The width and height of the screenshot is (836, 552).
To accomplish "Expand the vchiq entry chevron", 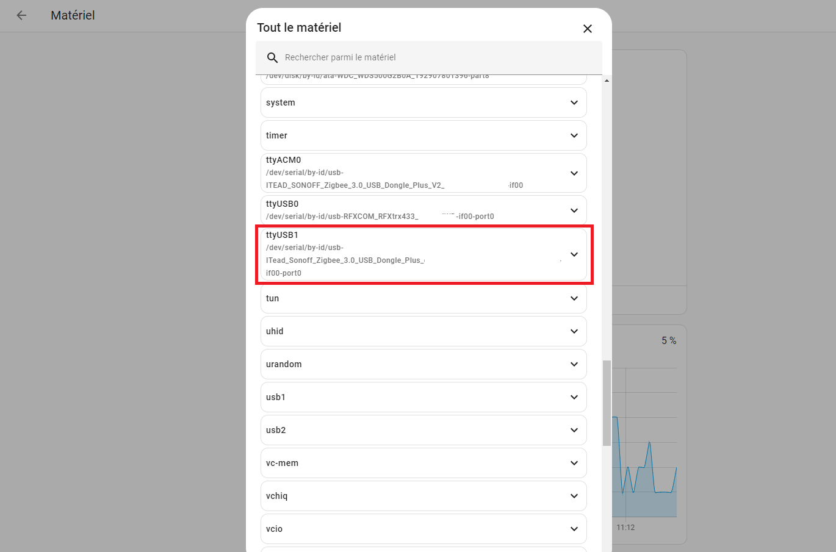I will point(574,496).
